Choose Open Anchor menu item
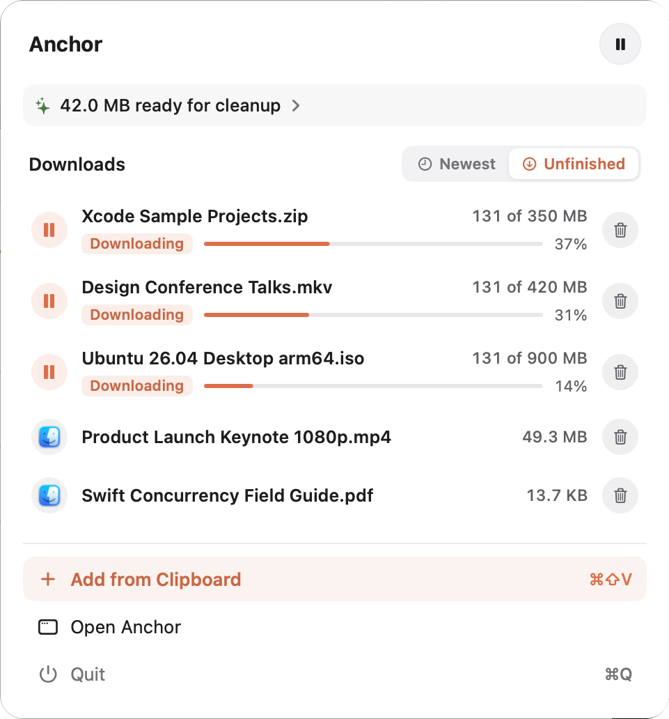Image resolution: width=669 pixels, height=719 pixels. [x=334, y=627]
